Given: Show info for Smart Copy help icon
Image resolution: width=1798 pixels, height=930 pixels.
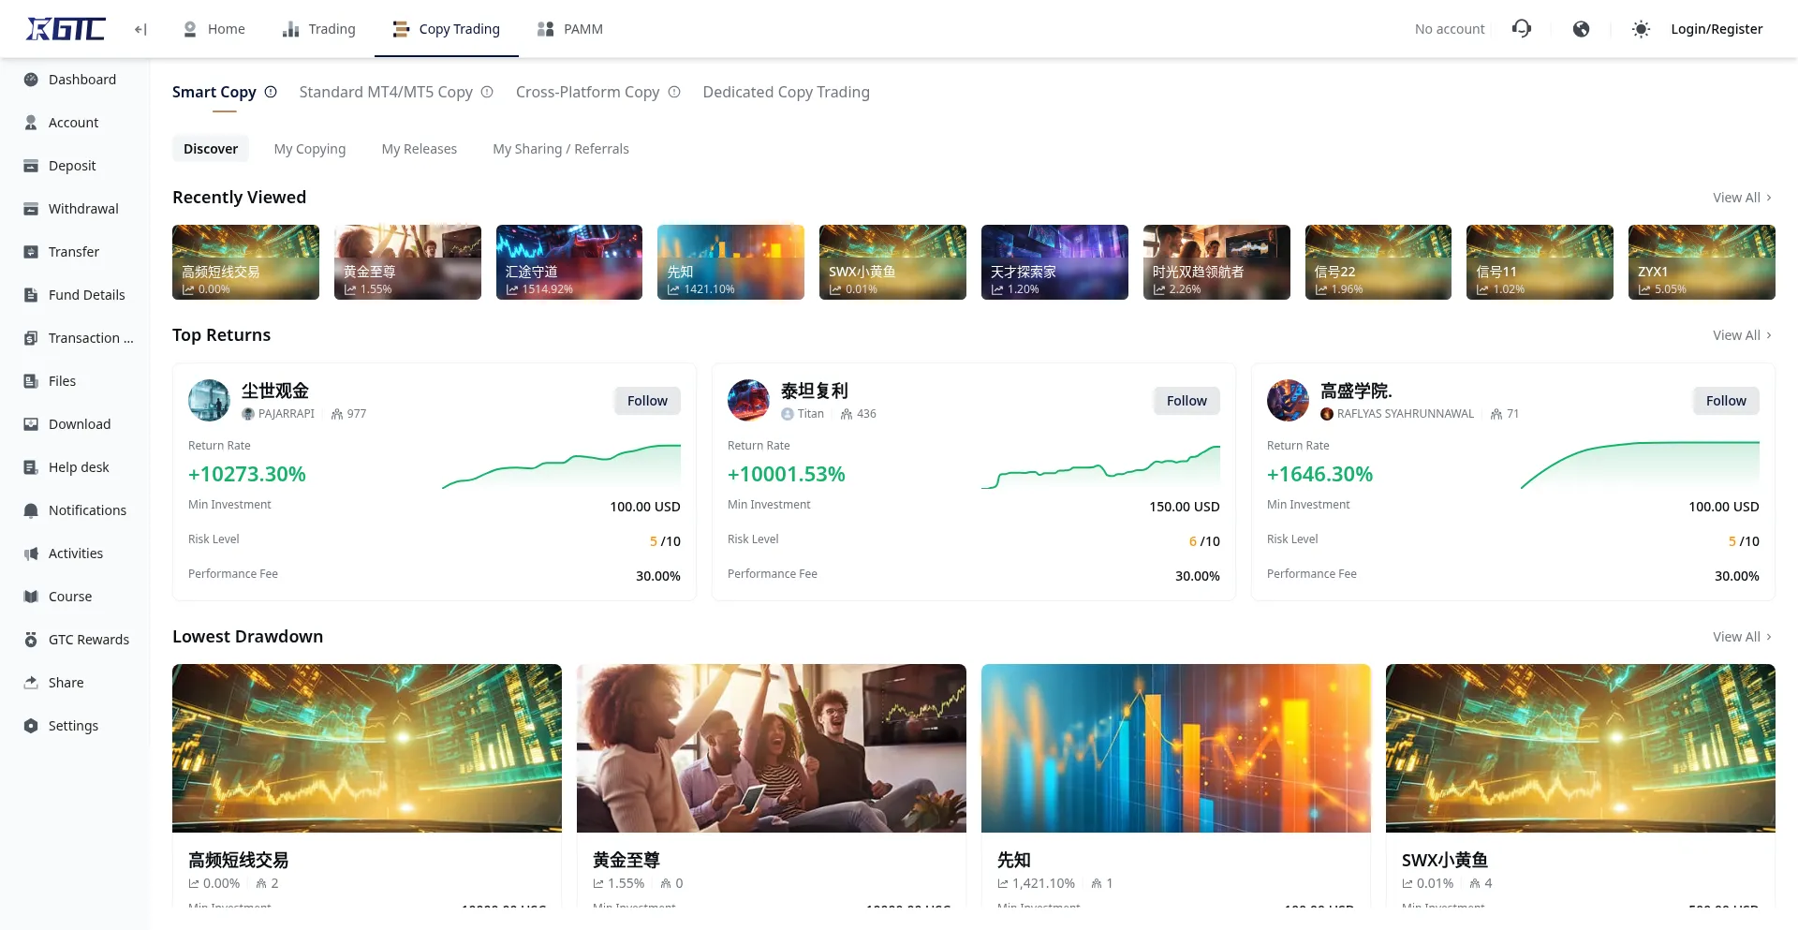Looking at the screenshot, I should click(271, 92).
